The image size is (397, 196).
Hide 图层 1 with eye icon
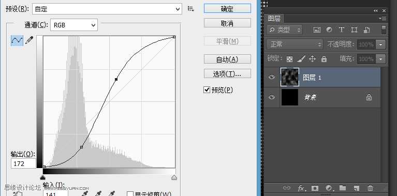pyautogui.click(x=271, y=77)
